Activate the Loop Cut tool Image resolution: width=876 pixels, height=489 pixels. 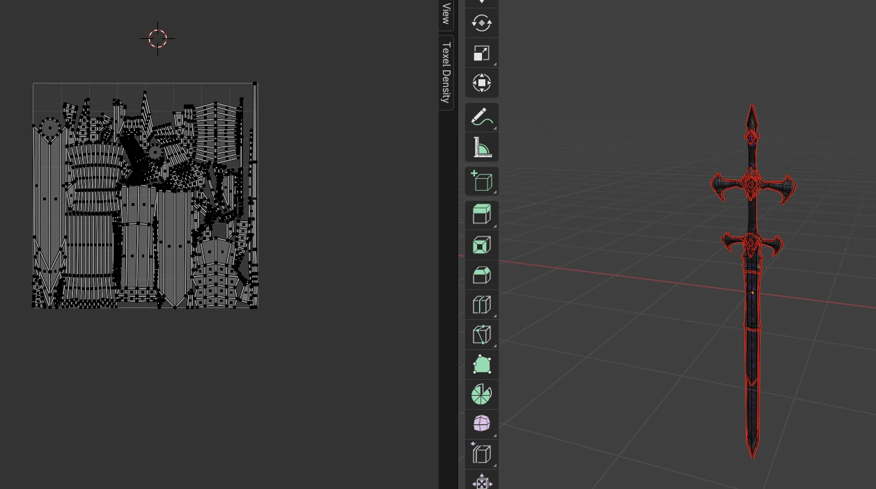coord(481,305)
